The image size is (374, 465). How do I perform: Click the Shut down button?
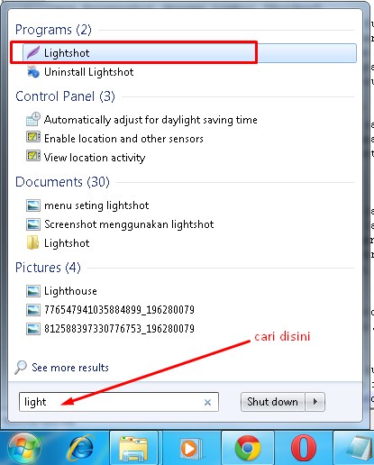[x=273, y=402]
